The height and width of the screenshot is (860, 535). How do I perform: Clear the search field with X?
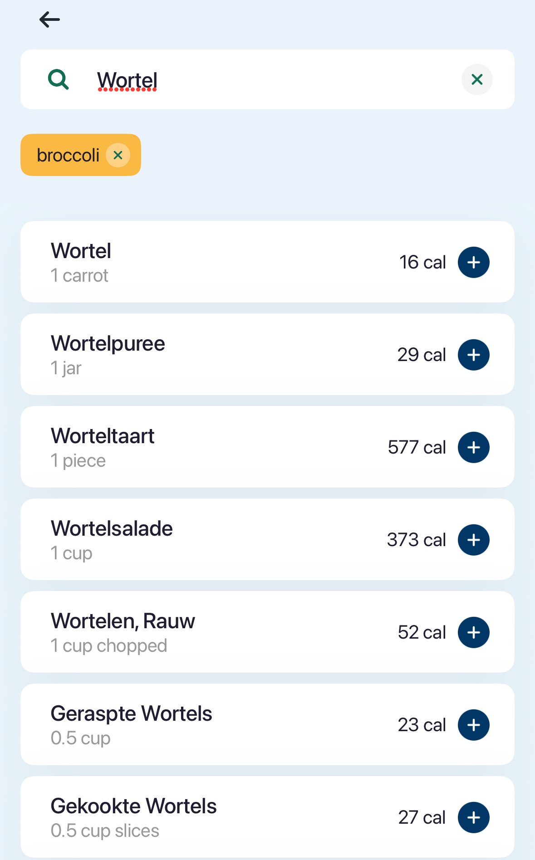coord(476,80)
